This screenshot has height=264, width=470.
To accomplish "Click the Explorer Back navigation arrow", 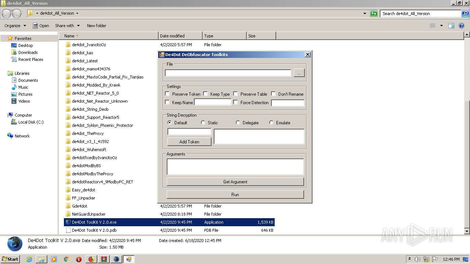I will click(7, 14).
